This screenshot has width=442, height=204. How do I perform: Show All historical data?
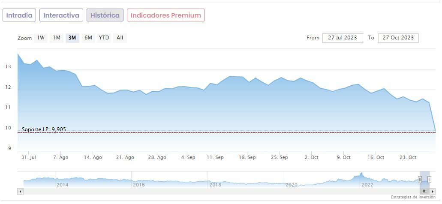click(x=120, y=38)
